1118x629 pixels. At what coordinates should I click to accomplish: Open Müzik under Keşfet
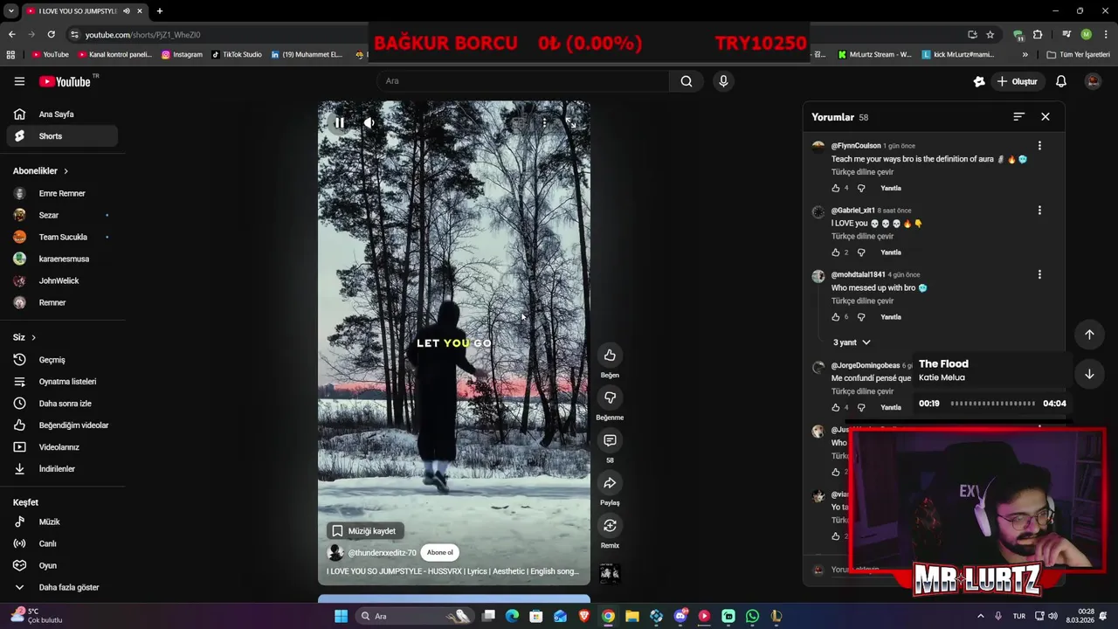click(62, 522)
